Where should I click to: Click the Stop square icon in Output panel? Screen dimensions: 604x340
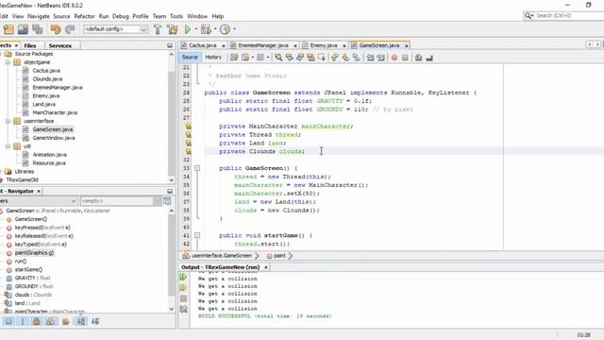point(183,298)
